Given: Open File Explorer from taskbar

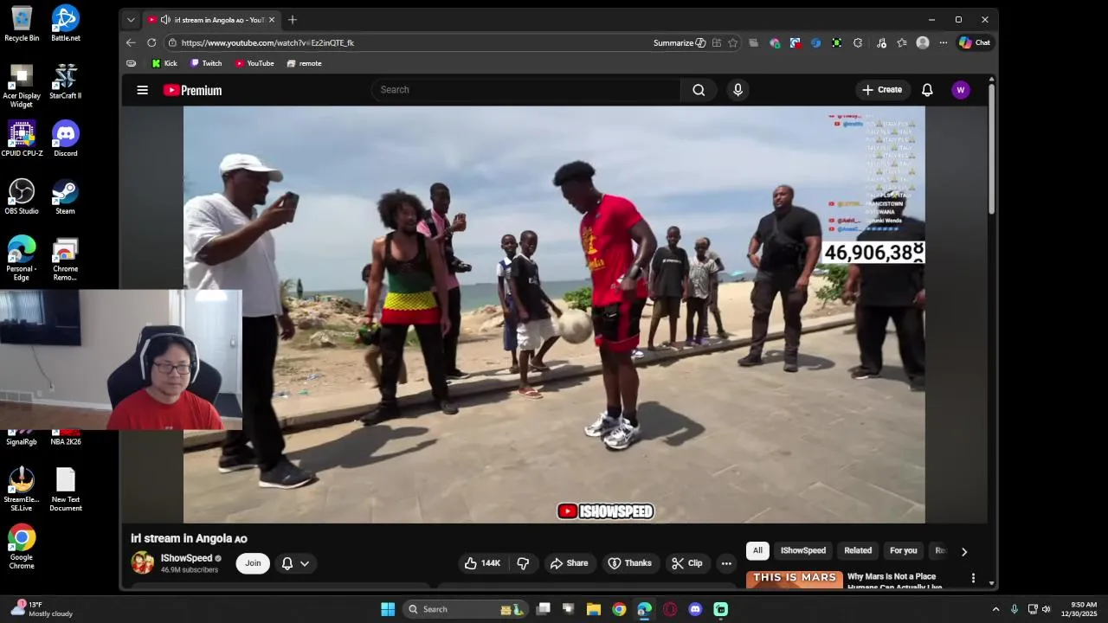Looking at the screenshot, I should pyautogui.click(x=594, y=609).
